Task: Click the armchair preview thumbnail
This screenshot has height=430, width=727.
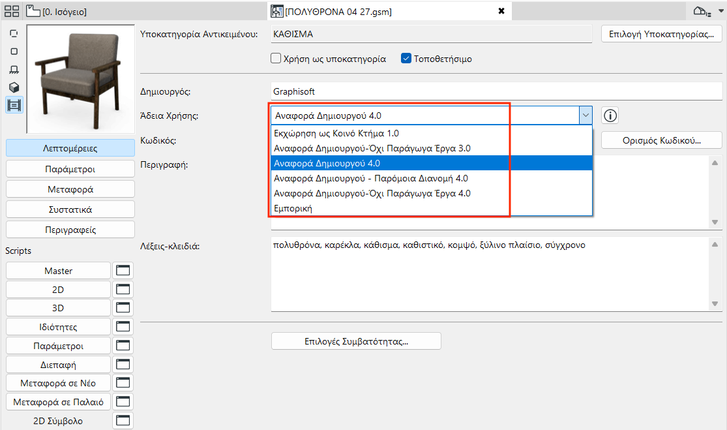Action: tap(81, 79)
